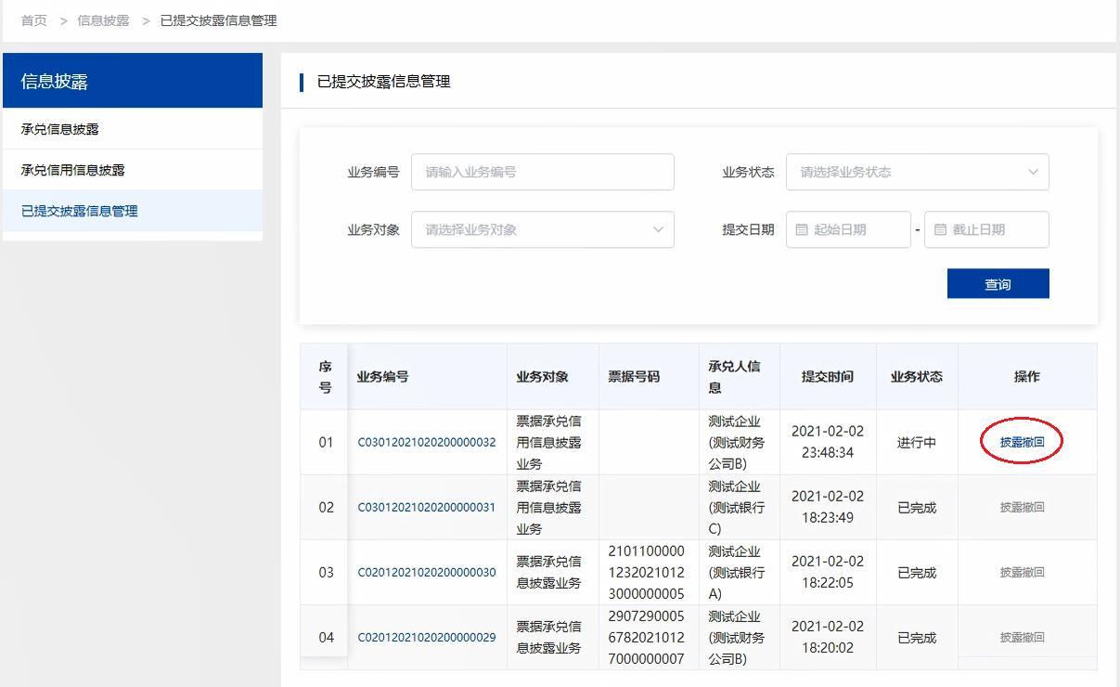
Task: Open record C03012021020200000032
Action: (426, 442)
